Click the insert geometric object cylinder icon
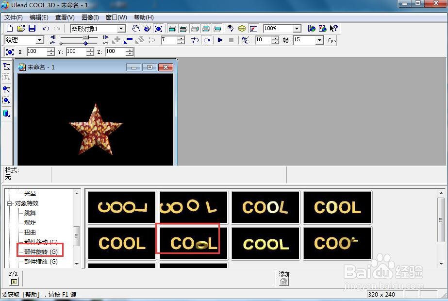Screen dimensions: 448x301 [x=7, y=113]
